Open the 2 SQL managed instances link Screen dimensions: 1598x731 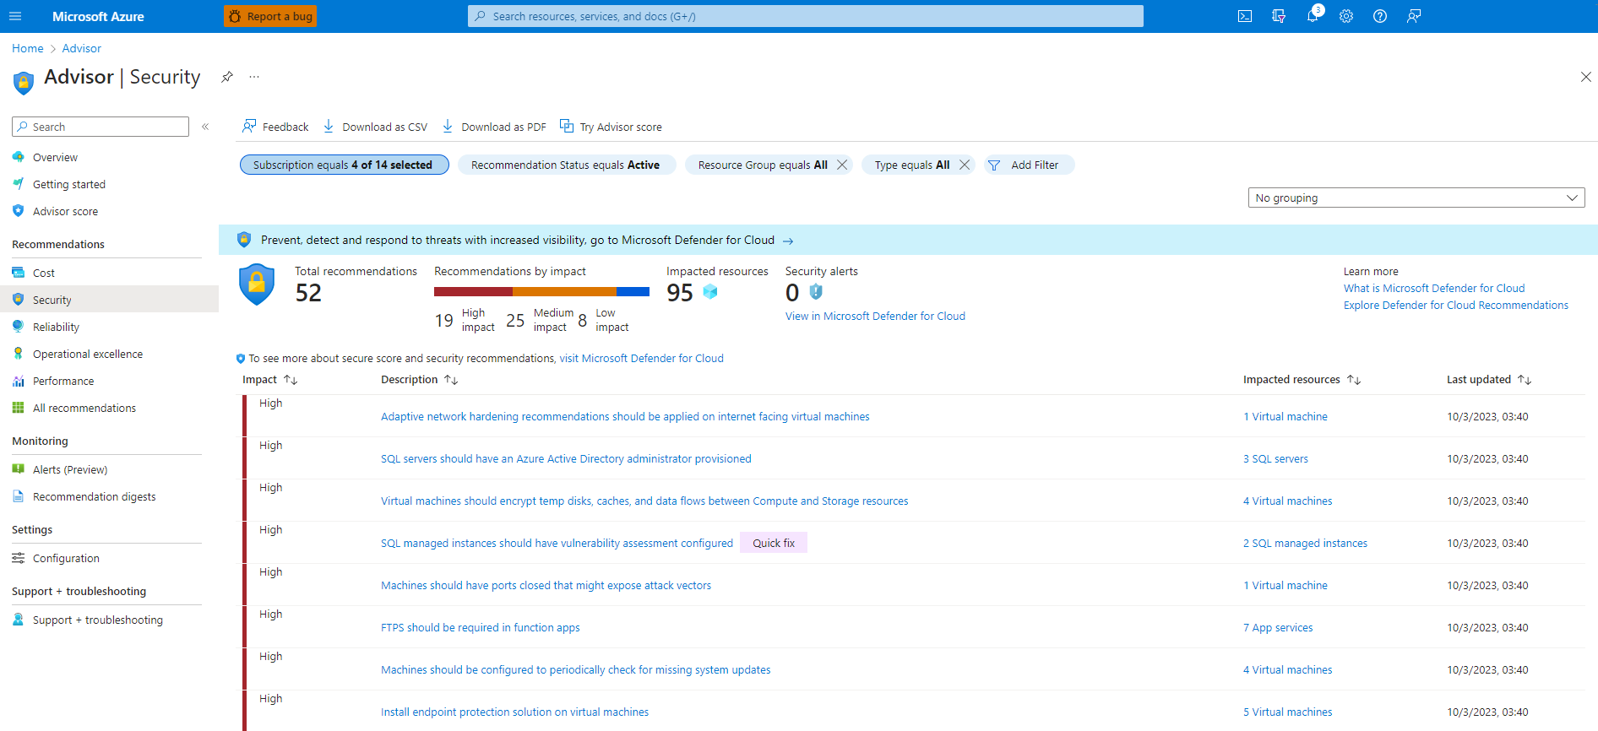coord(1305,543)
